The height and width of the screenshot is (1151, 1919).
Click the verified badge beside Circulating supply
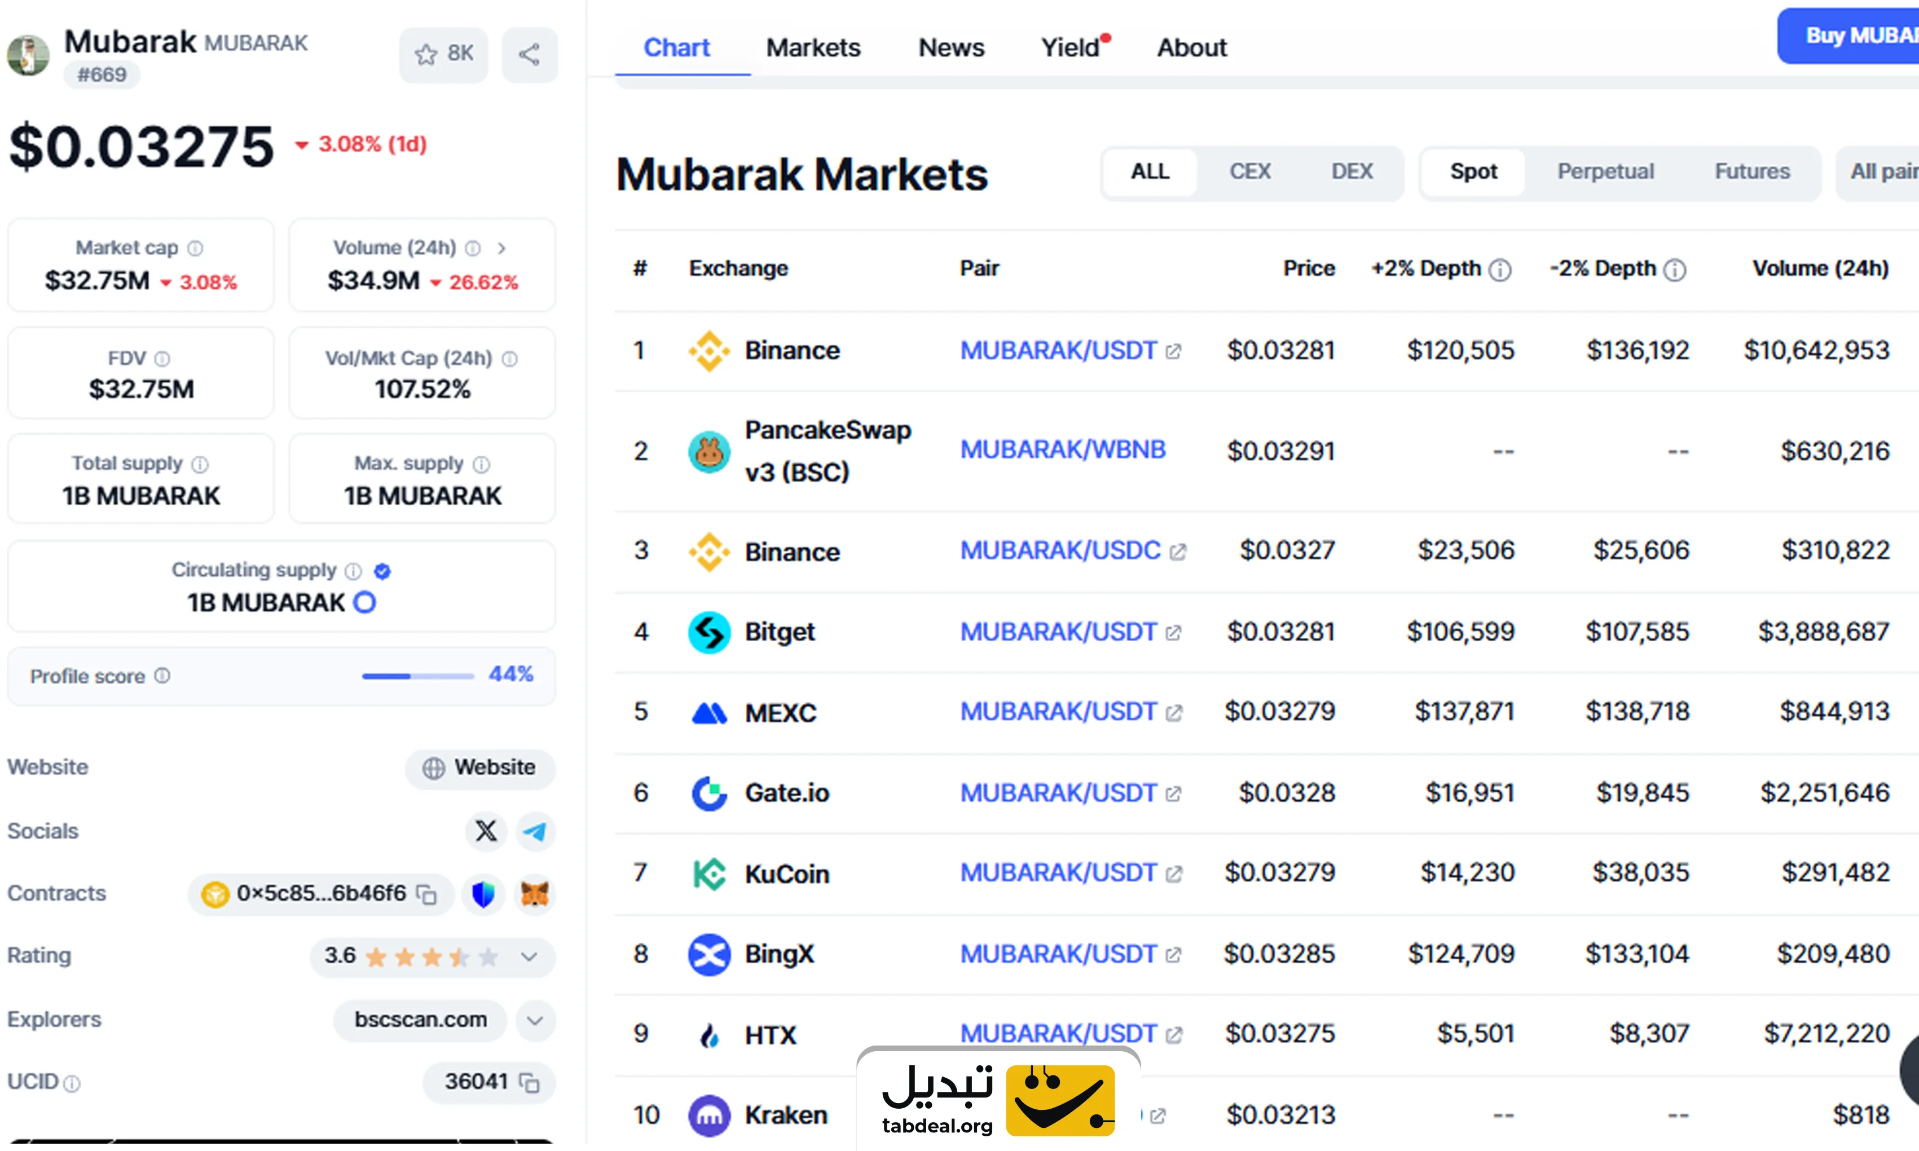tap(382, 571)
